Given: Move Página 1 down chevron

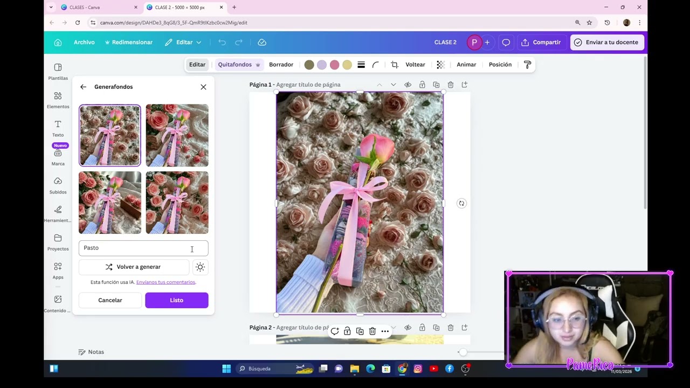Looking at the screenshot, I should [x=394, y=85].
